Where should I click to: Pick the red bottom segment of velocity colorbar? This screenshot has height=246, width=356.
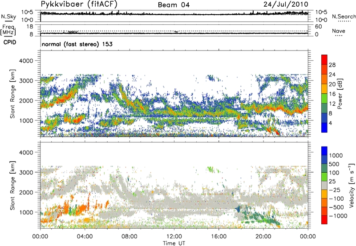click(324, 220)
